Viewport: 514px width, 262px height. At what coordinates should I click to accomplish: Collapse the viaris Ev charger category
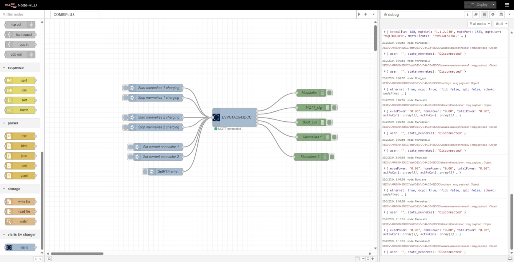(20, 234)
